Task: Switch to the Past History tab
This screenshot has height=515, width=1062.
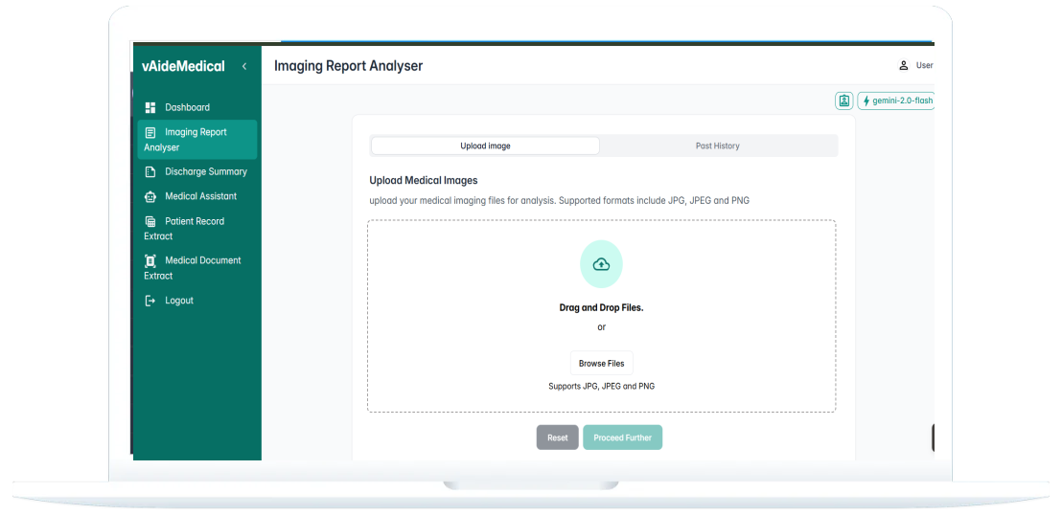Action: click(717, 146)
